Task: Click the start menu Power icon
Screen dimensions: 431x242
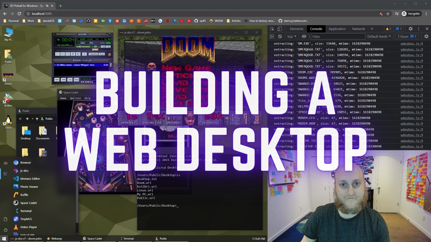Action: click(5, 230)
